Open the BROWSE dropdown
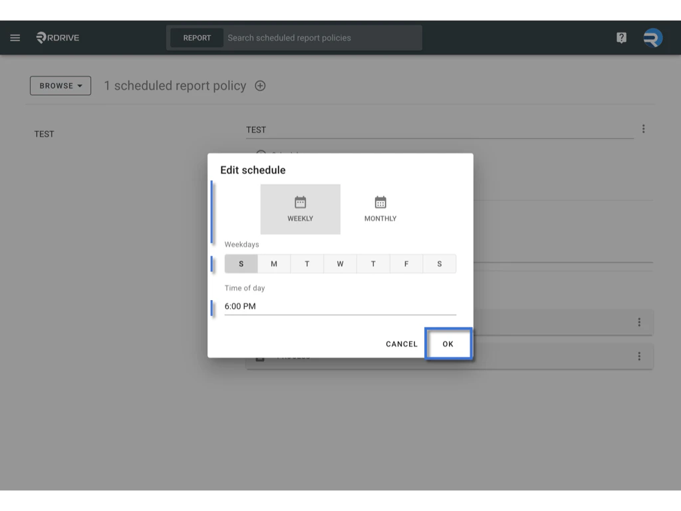 click(x=61, y=85)
